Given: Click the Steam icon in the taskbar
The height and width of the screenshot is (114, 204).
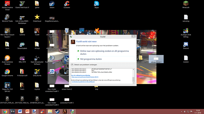Looking at the screenshot, I should point(57,111).
